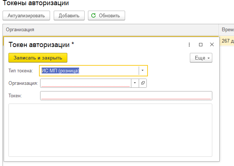Open the three-dot dialog menu
The image size is (234, 166).
click(189, 44)
